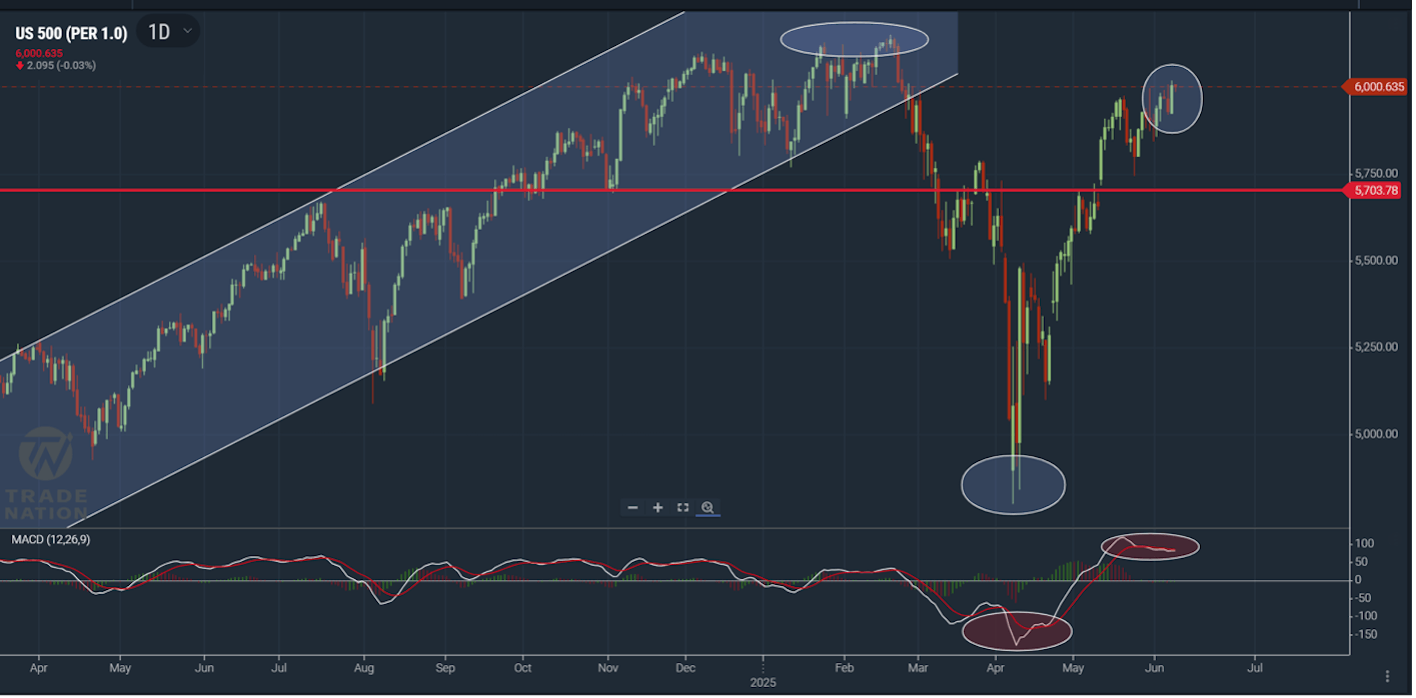Click the MACD 100 scale label

1365,544
